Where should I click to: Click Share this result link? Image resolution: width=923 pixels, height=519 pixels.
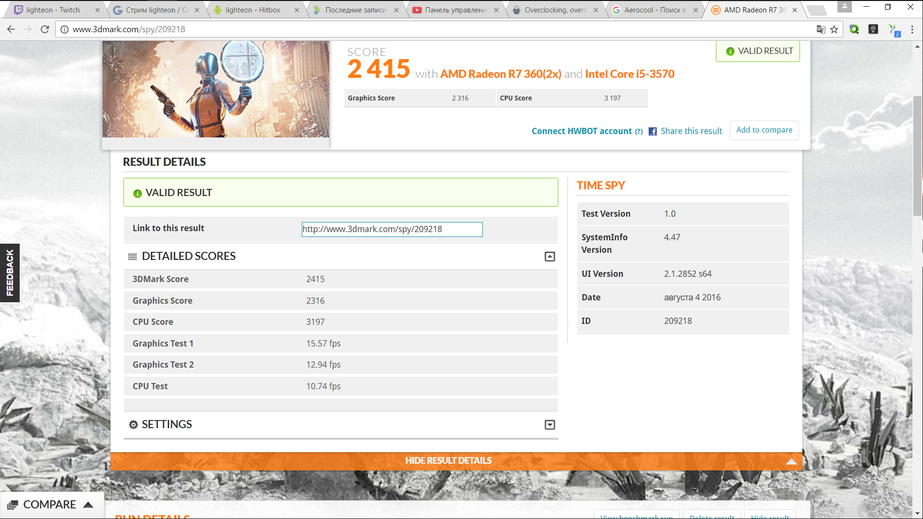(x=691, y=131)
